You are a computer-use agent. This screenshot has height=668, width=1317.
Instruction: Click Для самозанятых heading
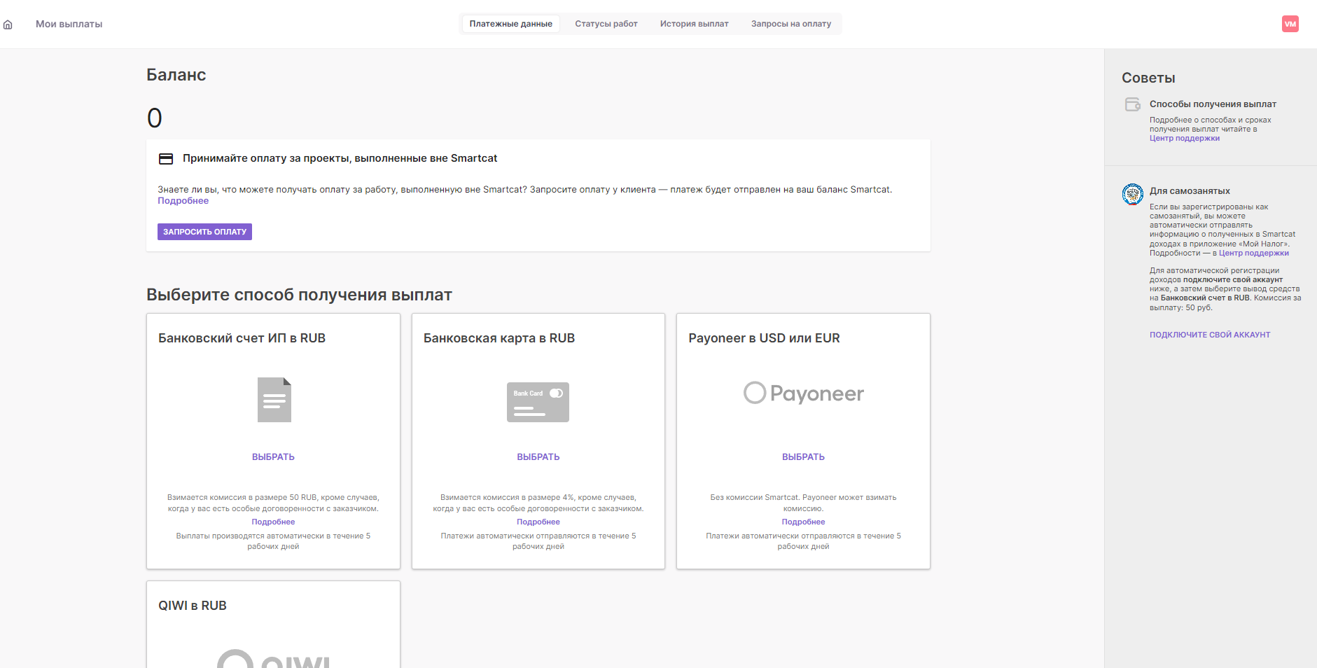pos(1190,191)
